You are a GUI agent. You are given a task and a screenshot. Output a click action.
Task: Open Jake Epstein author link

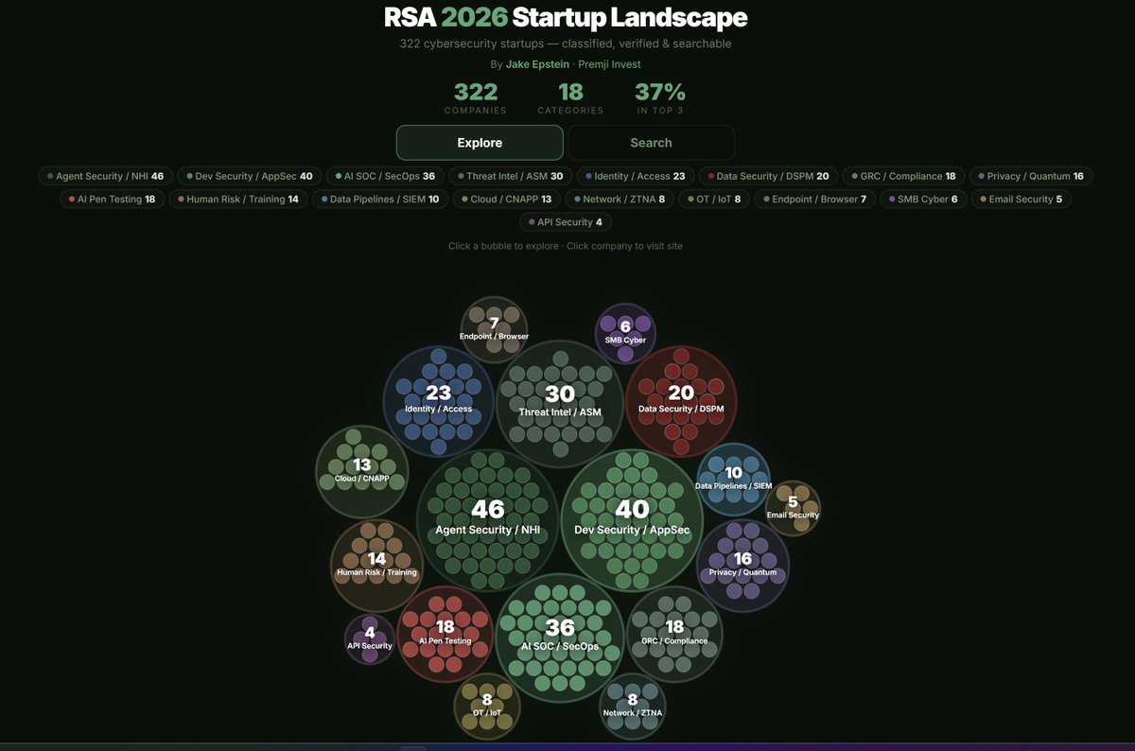(539, 64)
